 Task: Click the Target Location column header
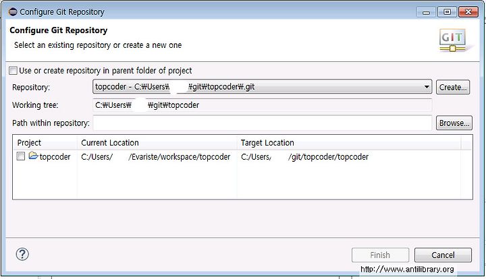pos(349,143)
